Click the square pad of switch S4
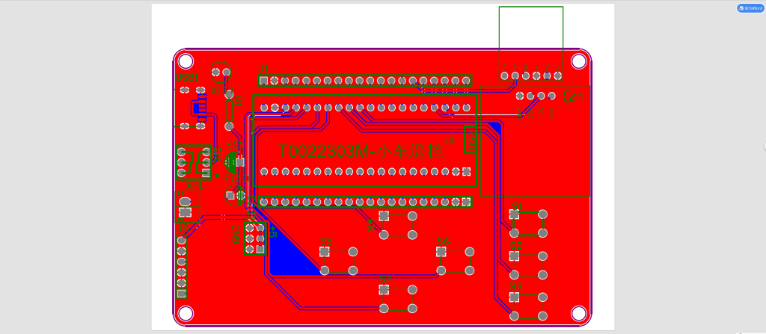Screen dimensions: 766x334 point(441,251)
